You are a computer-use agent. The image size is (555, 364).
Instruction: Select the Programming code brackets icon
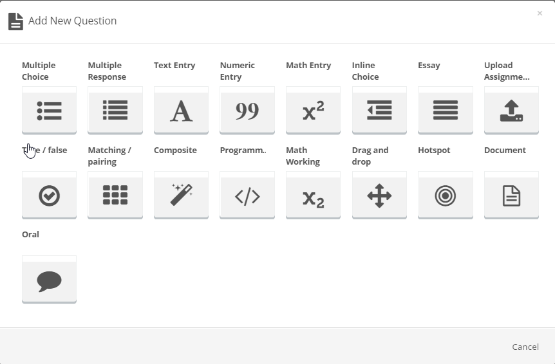247,196
